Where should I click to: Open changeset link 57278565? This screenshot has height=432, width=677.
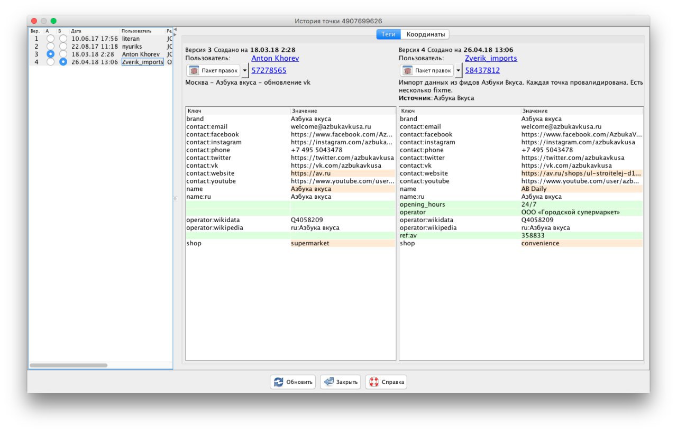tap(269, 70)
